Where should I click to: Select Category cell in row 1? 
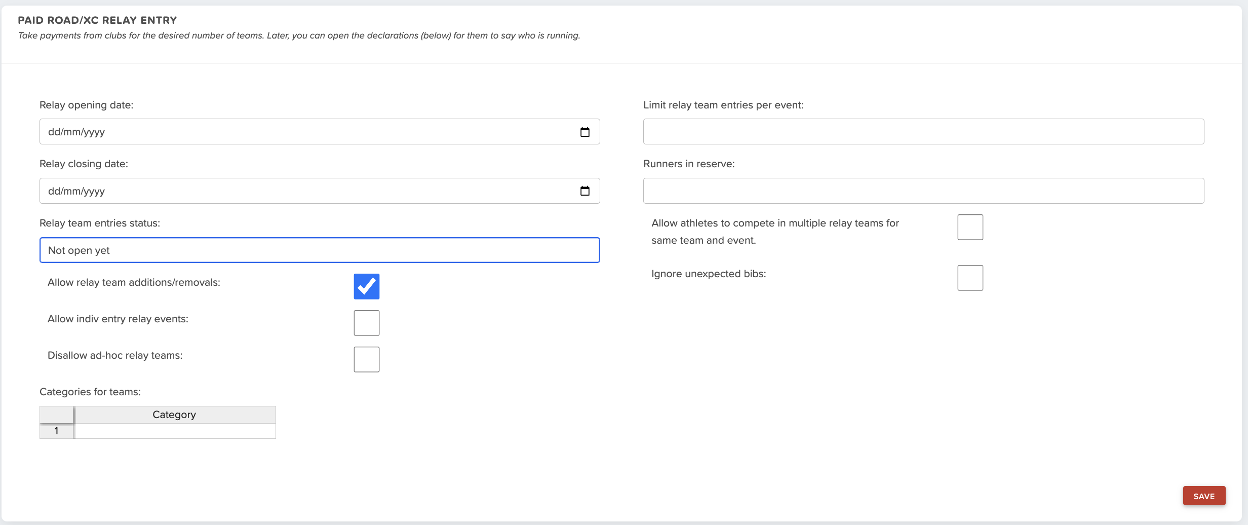coord(175,431)
